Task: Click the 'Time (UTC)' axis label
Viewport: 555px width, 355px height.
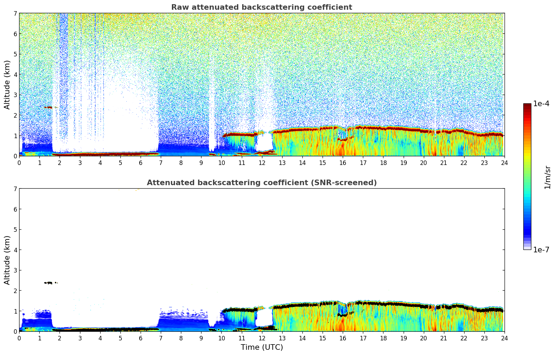Action: click(x=262, y=347)
